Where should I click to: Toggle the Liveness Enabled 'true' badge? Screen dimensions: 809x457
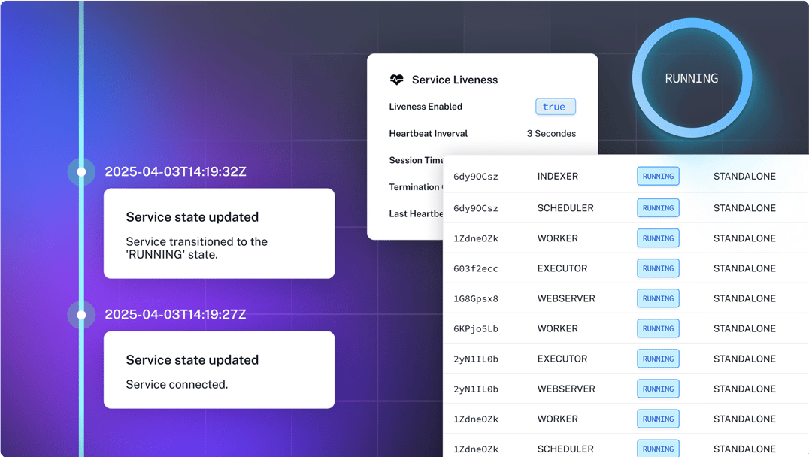(x=555, y=107)
